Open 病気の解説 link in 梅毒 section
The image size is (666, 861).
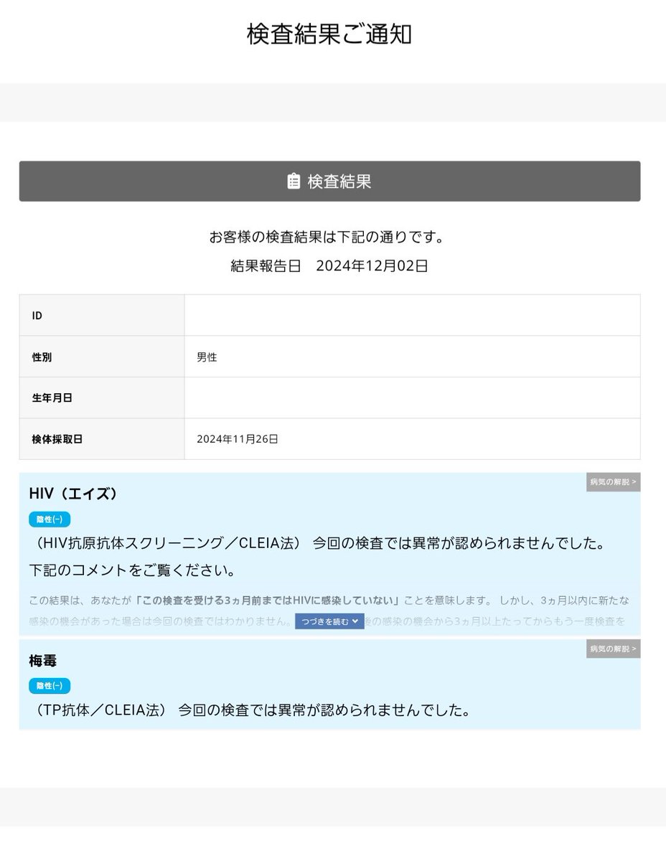[613, 649]
